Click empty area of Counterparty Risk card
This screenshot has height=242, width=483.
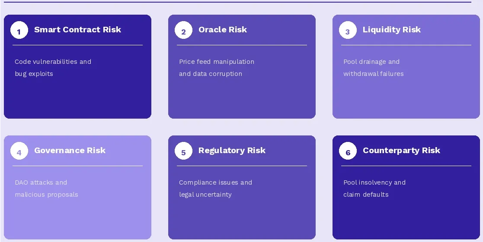406,220
